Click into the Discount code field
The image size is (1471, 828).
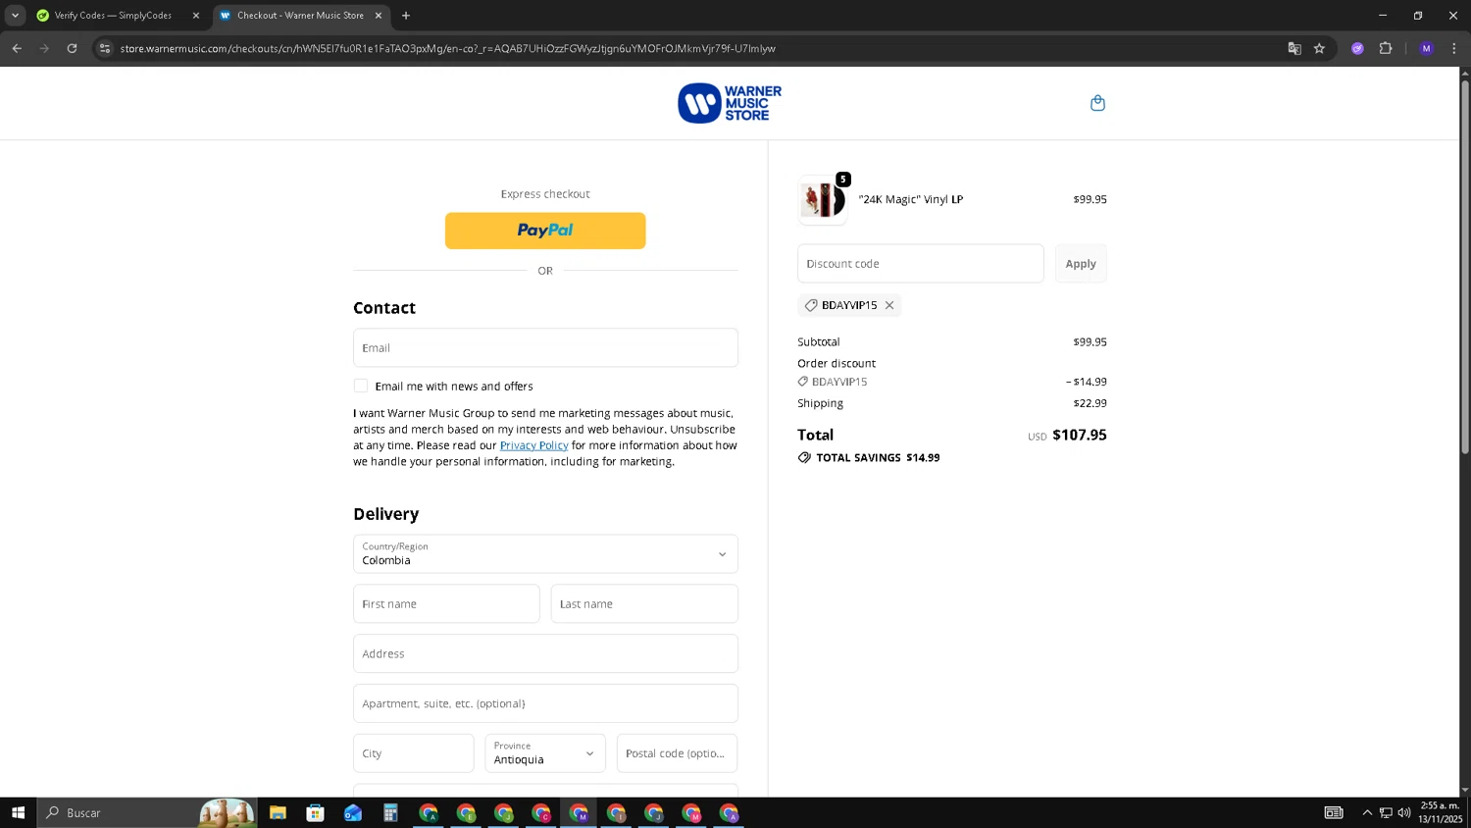[921, 264]
